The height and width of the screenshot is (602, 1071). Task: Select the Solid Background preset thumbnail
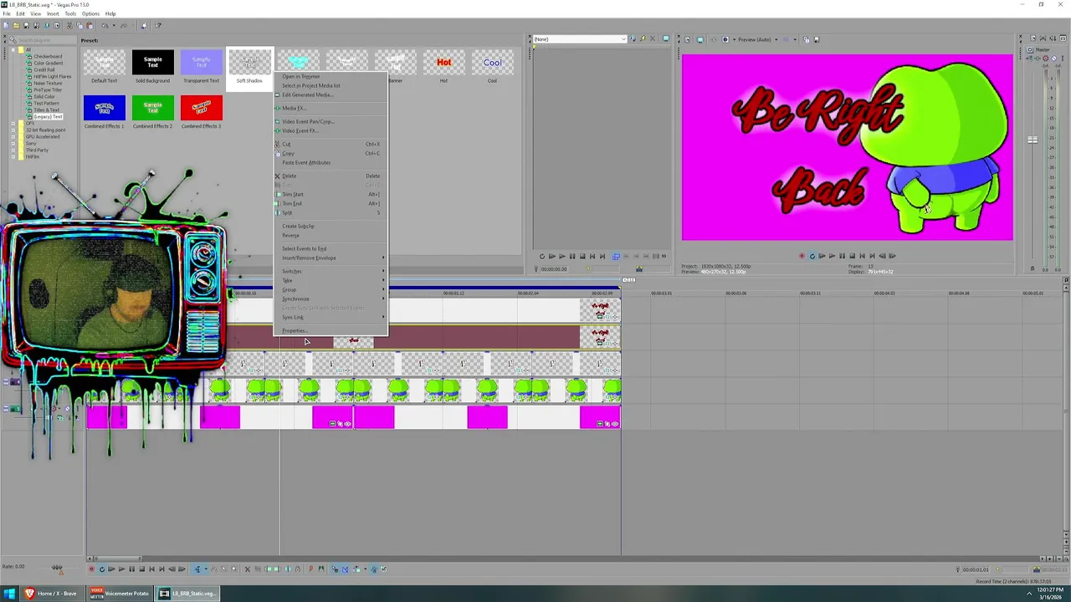click(153, 63)
